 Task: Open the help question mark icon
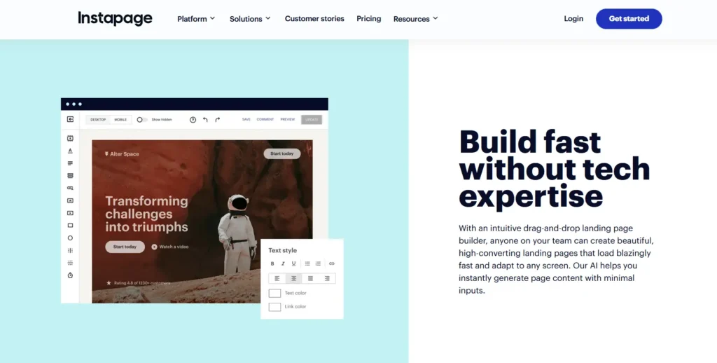193,120
